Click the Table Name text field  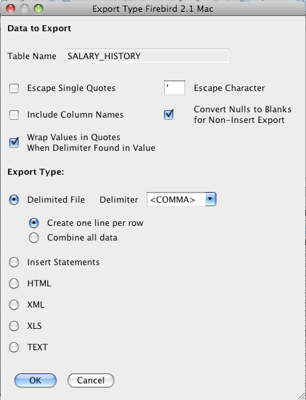pos(147,56)
